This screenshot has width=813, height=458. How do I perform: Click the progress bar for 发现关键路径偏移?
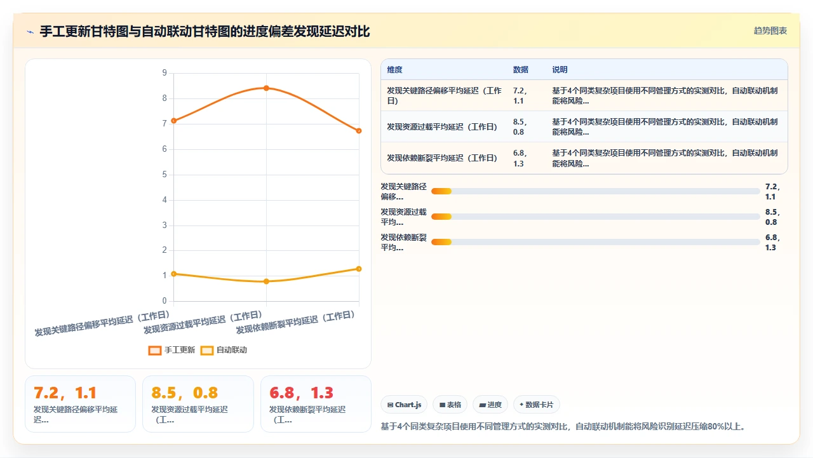[595, 191]
